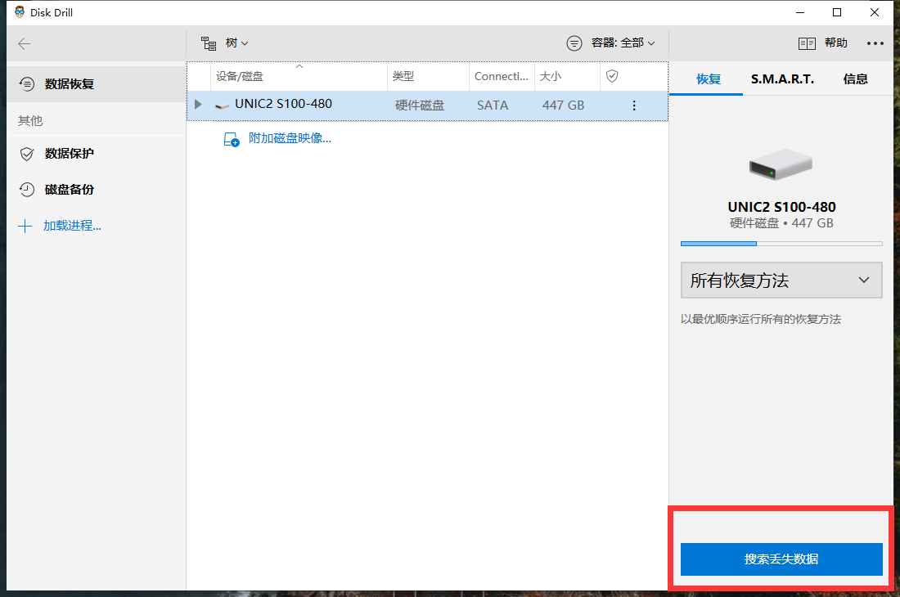Expand the UNIC2 S100-480 disk row
900x597 pixels.
click(198, 105)
